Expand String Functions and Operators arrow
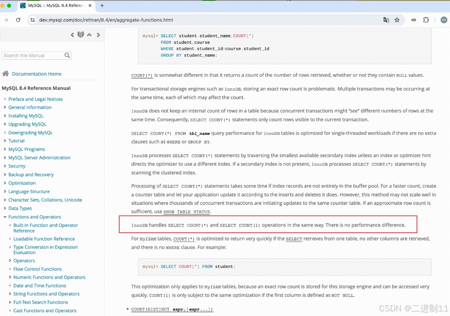This screenshot has height=316, width=450. [10, 294]
